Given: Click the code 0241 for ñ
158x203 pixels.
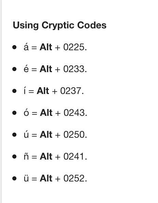Looking at the screenshot, I should tap(74, 157).
